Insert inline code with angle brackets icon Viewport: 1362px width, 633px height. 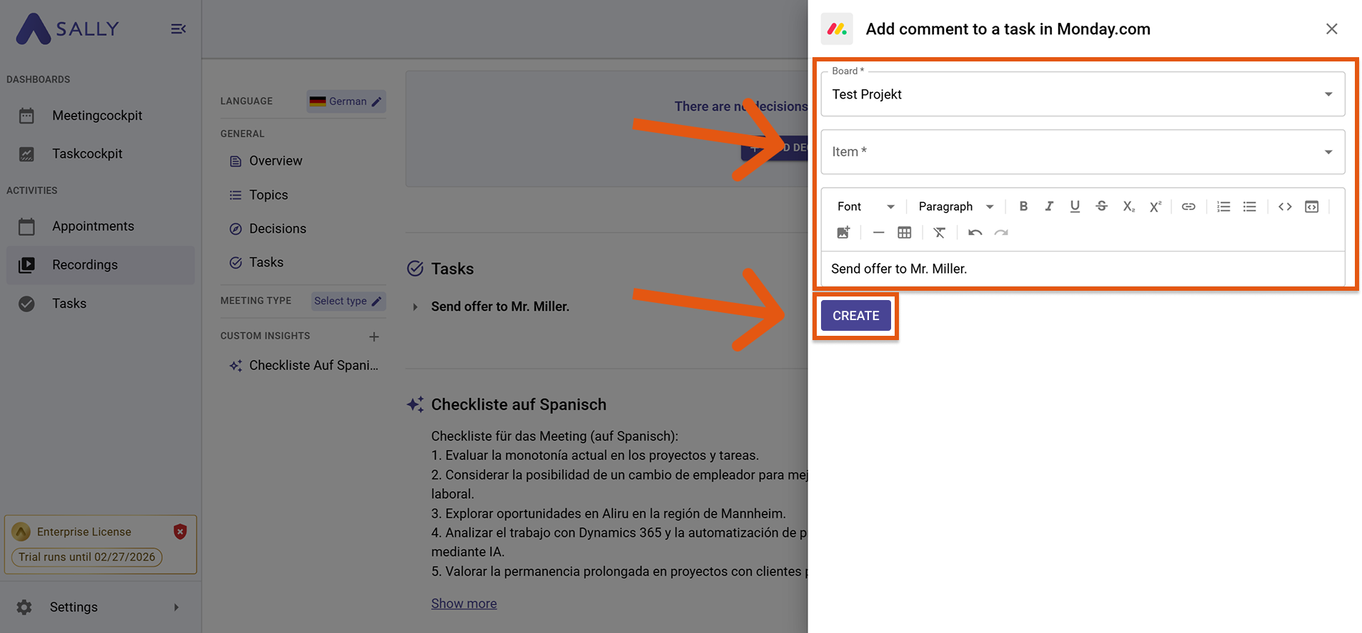pyautogui.click(x=1285, y=206)
